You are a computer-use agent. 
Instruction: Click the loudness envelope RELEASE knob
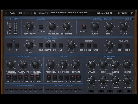[x=127, y=80]
